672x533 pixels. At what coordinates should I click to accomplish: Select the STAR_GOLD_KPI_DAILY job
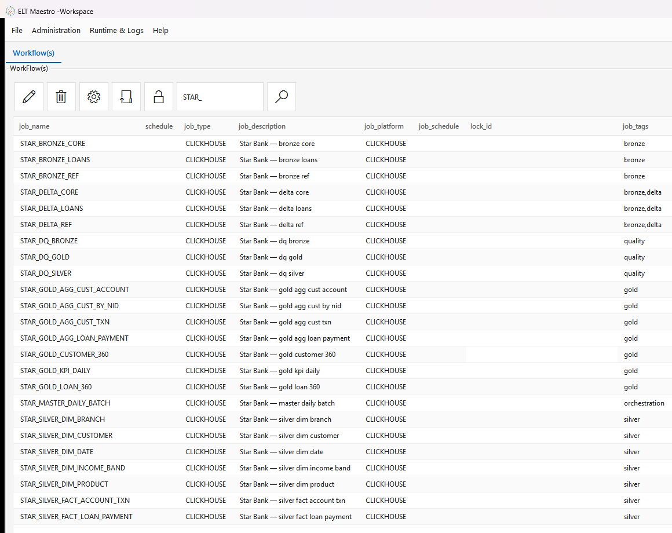point(55,371)
